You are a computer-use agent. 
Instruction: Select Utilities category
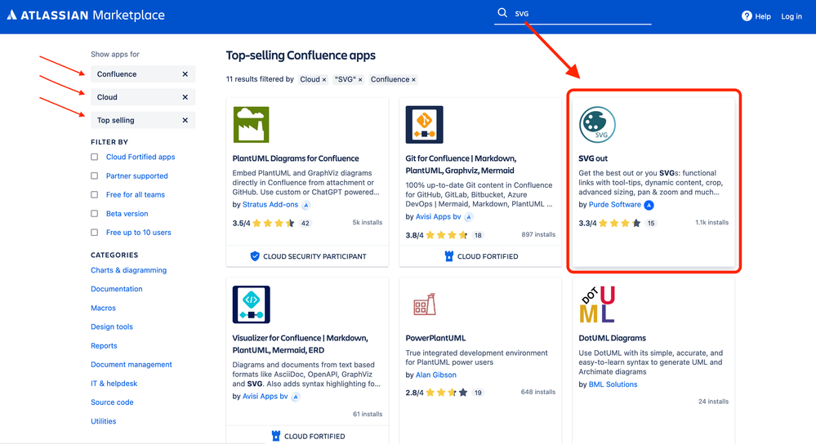[104, 421]
